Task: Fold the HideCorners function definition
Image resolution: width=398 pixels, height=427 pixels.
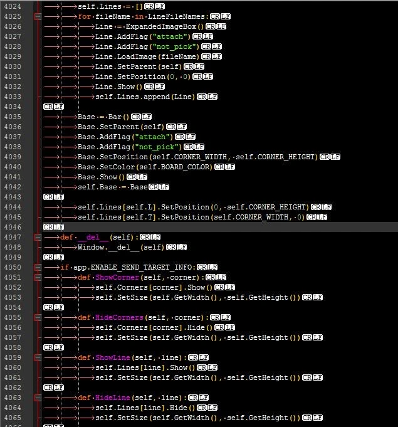Action: pyautogui.click(x=38, y=318)
